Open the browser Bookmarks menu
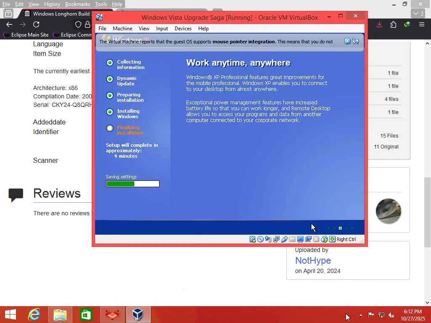 pyautogui.click(x=77, y=4)
